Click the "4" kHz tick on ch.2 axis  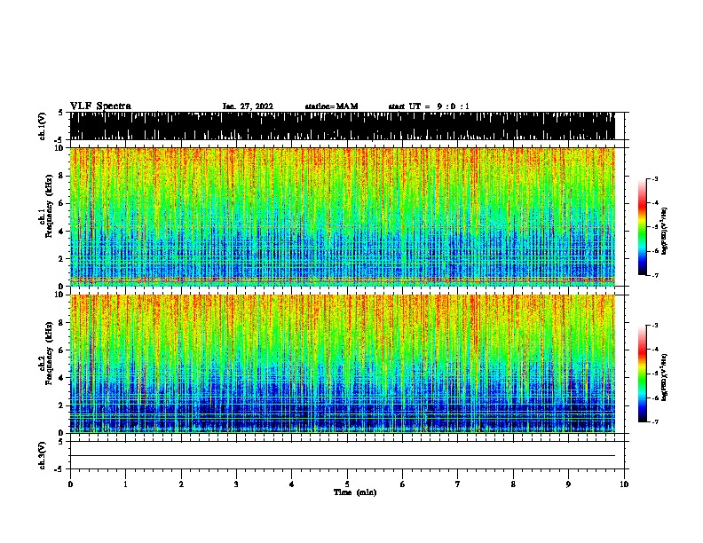[61, 378]
